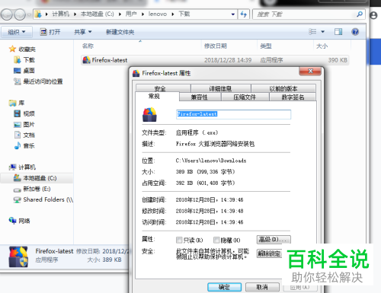Click folder icon in address bar
Image resolution: width=381 pixels, height=293 pixels.
click(x=38, y=14)
